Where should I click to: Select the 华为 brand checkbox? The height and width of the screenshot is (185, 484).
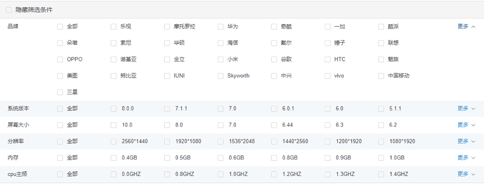point(221,27)
